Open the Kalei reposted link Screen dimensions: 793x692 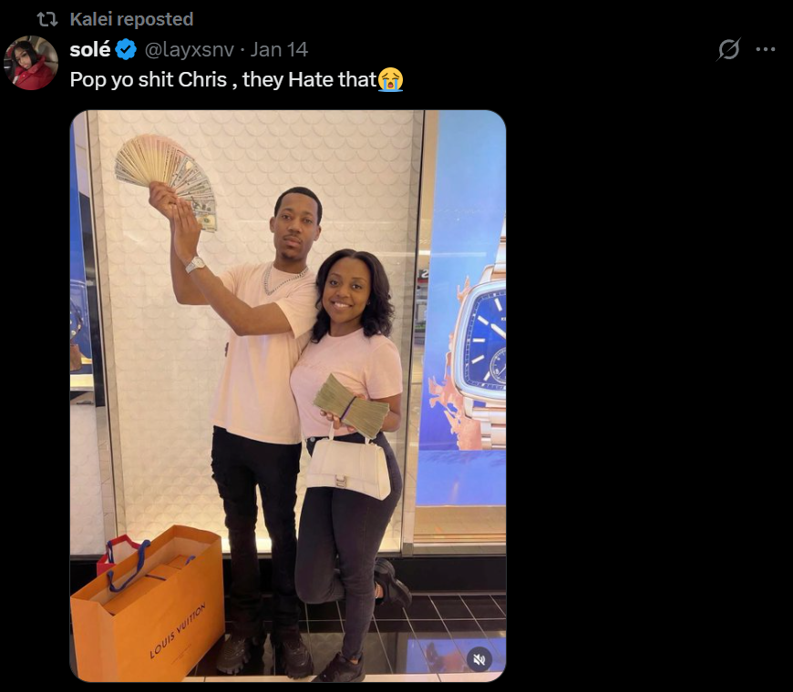[x=131, y=19]
